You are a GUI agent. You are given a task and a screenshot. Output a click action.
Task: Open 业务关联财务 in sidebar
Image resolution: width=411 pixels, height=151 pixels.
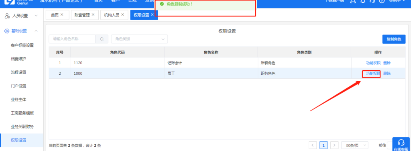22,127
